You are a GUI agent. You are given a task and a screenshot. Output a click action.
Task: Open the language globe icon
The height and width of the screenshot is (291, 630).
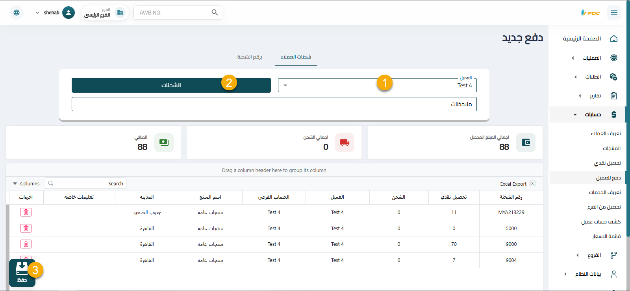click(17, 13)
